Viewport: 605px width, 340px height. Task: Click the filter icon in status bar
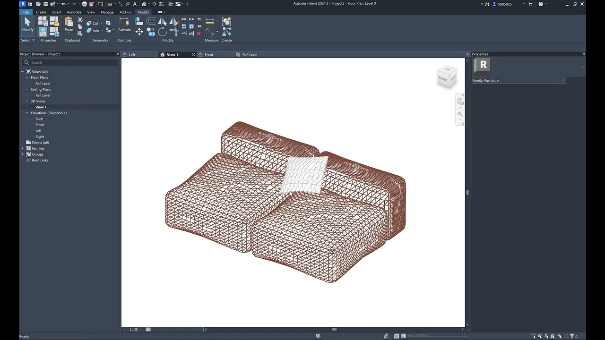pos(572,336)
